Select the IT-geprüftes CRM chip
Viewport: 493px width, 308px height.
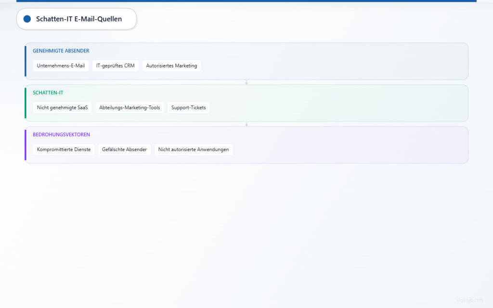click(x=116, y=65)
